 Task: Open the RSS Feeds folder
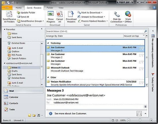click(x=15, y=55)
